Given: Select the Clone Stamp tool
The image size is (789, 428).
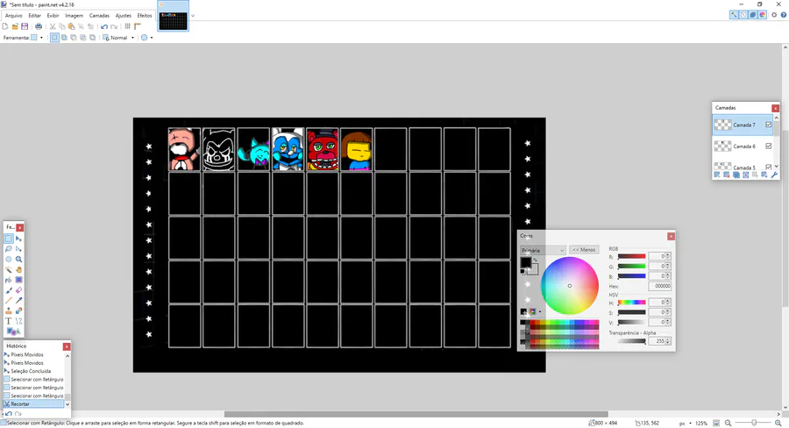Looking at the screenshot, I should click(9, 310).
